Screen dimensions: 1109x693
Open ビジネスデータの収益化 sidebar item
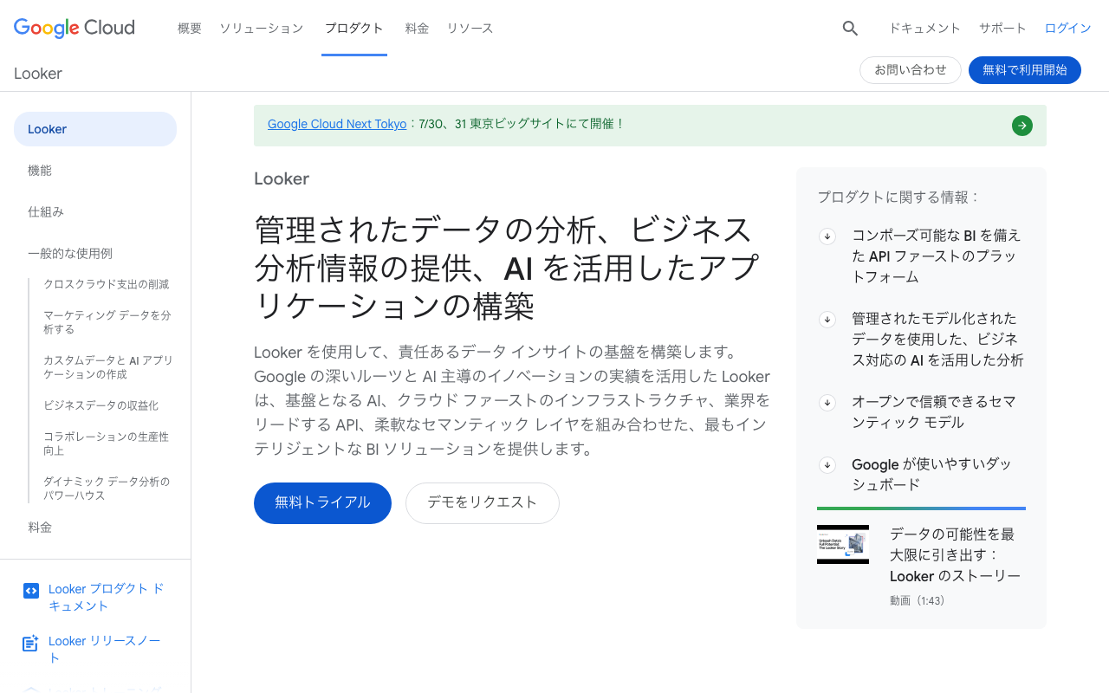point(101,405)
